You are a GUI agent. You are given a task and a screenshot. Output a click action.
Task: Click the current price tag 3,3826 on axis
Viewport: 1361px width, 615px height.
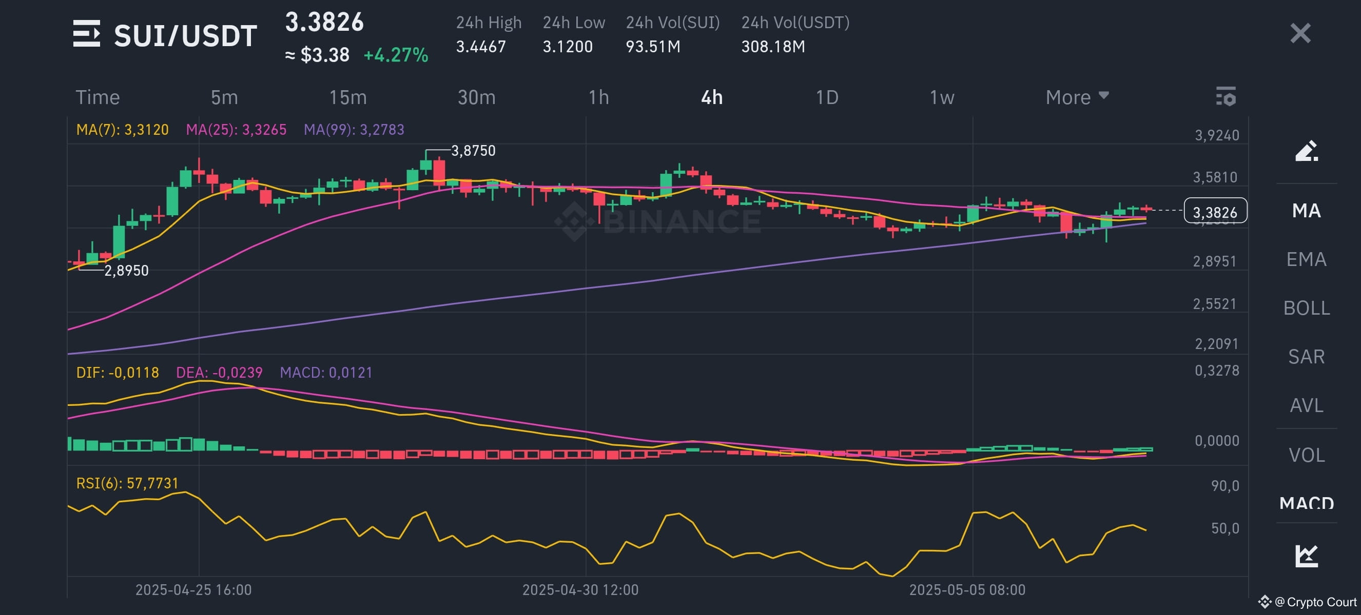coord(1215,211)
